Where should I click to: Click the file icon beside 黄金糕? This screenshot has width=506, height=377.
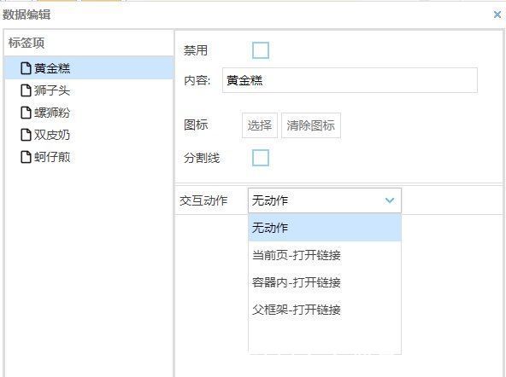click(26, 68)
